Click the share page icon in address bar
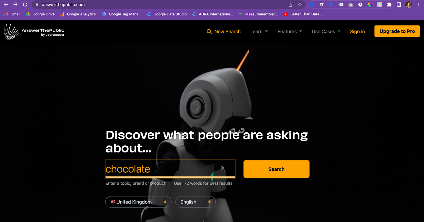 point(290,5)
